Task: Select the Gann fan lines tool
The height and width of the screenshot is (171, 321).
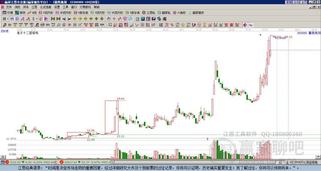Action: click(x=115, y=25)
